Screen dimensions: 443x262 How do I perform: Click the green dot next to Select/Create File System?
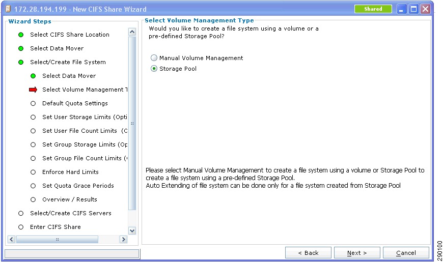pyautogui.click(x=21, y=62)
